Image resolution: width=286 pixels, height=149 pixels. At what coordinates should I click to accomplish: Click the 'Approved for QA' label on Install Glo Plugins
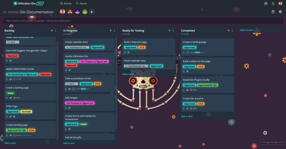[x=207, y=85]
